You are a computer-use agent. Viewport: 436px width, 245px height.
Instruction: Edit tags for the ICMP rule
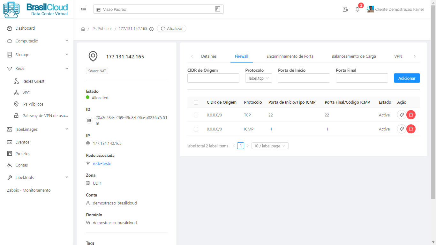402,129
